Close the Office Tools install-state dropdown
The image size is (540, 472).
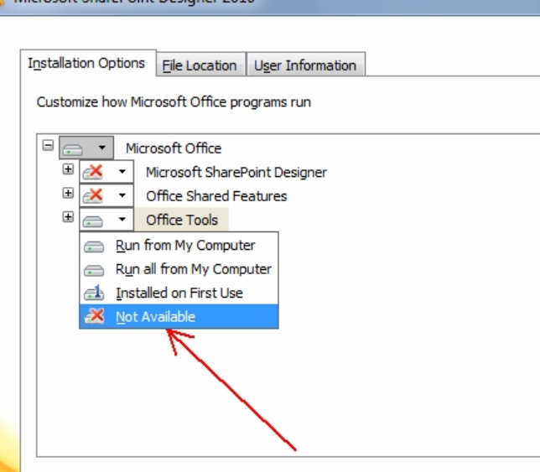click(106, 219)
